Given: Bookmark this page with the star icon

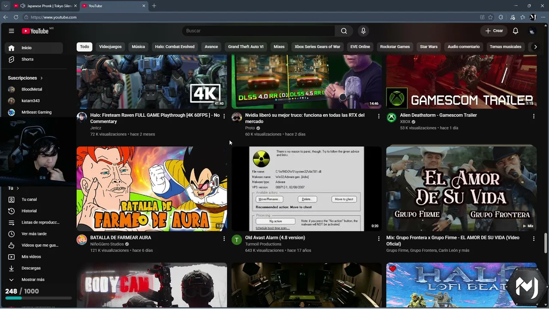Looking at the screenshot, I should (x=491, y=17).
